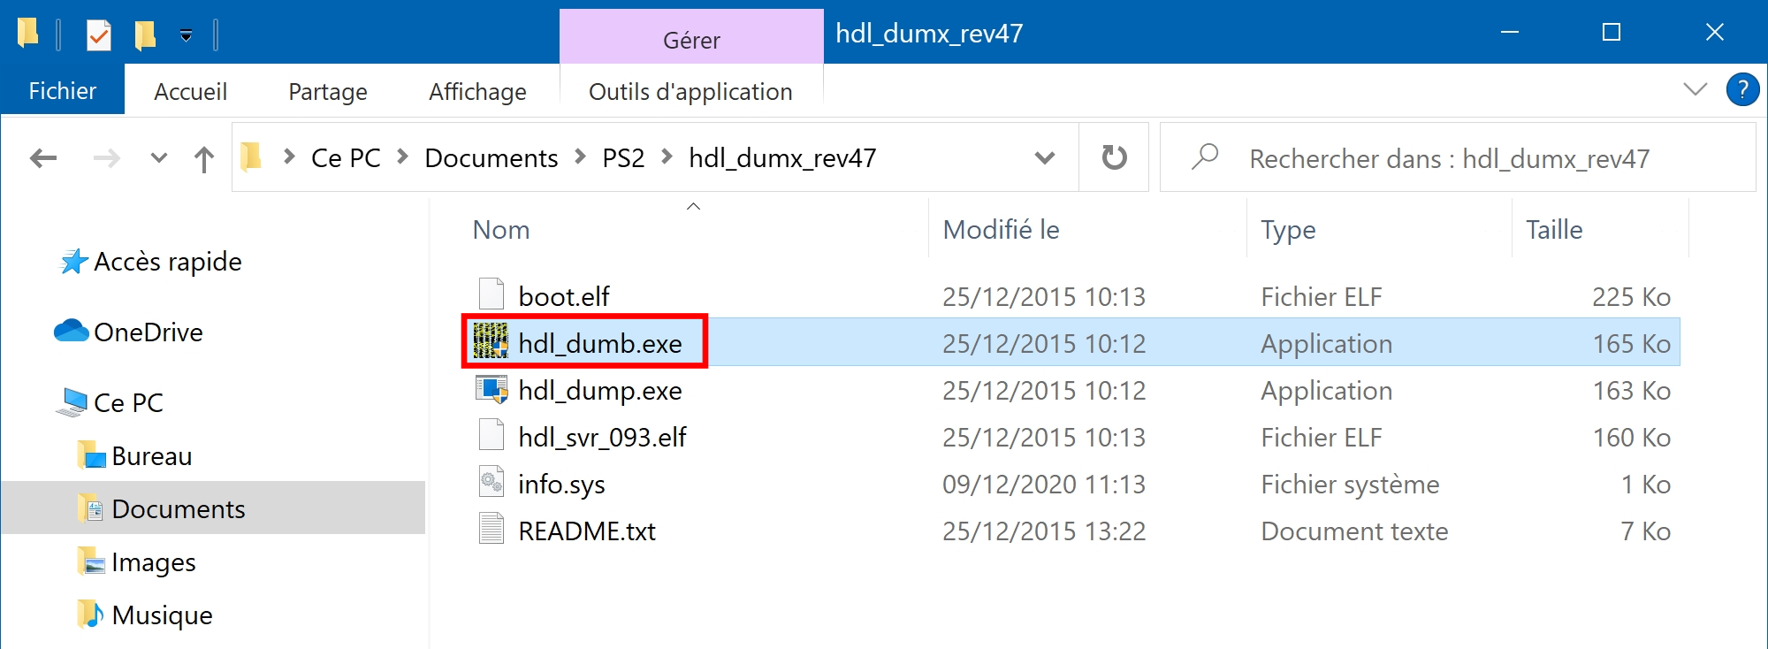1768x649 pixels.
Task: Refresh the current folder view
Action: click(x=1114, y=157)
